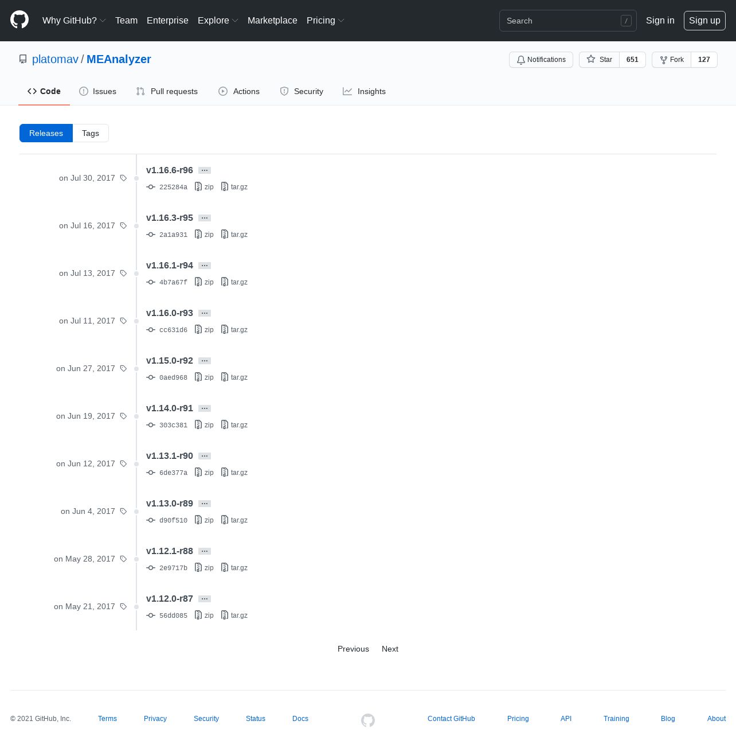Click the Next pagination link

[390, 649]
